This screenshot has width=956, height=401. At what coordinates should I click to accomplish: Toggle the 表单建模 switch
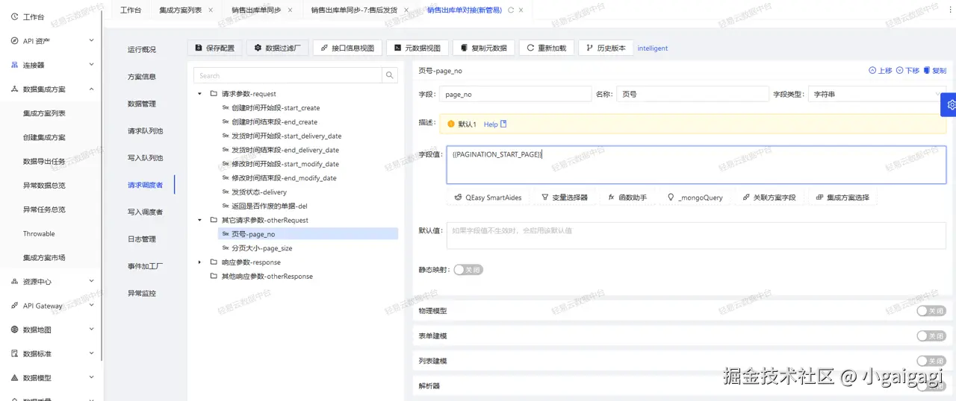click(x=931, y=336)
